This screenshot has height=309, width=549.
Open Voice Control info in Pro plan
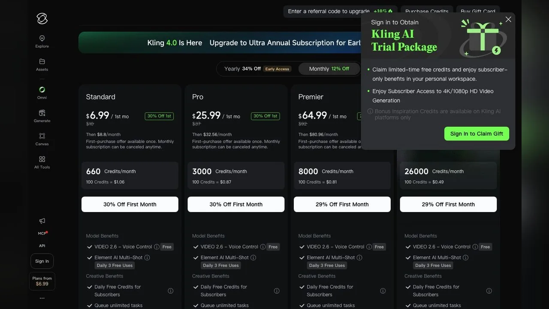pyautogui.click(x=262, y=247)
